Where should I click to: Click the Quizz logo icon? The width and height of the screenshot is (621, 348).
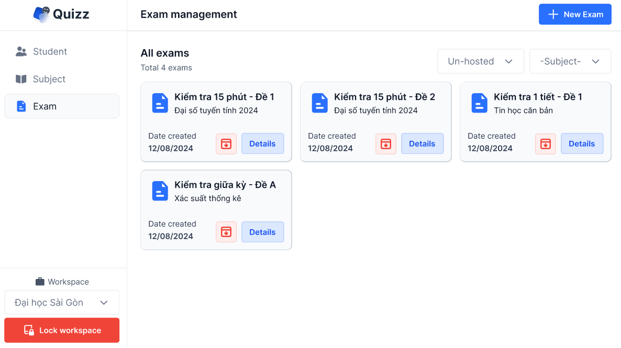[42, 14]
